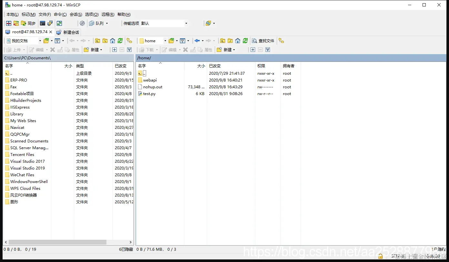Select the webapi folder in remote panel
Image resolution: width=449 pixels, height=262 pixels.
pos(150,80)
